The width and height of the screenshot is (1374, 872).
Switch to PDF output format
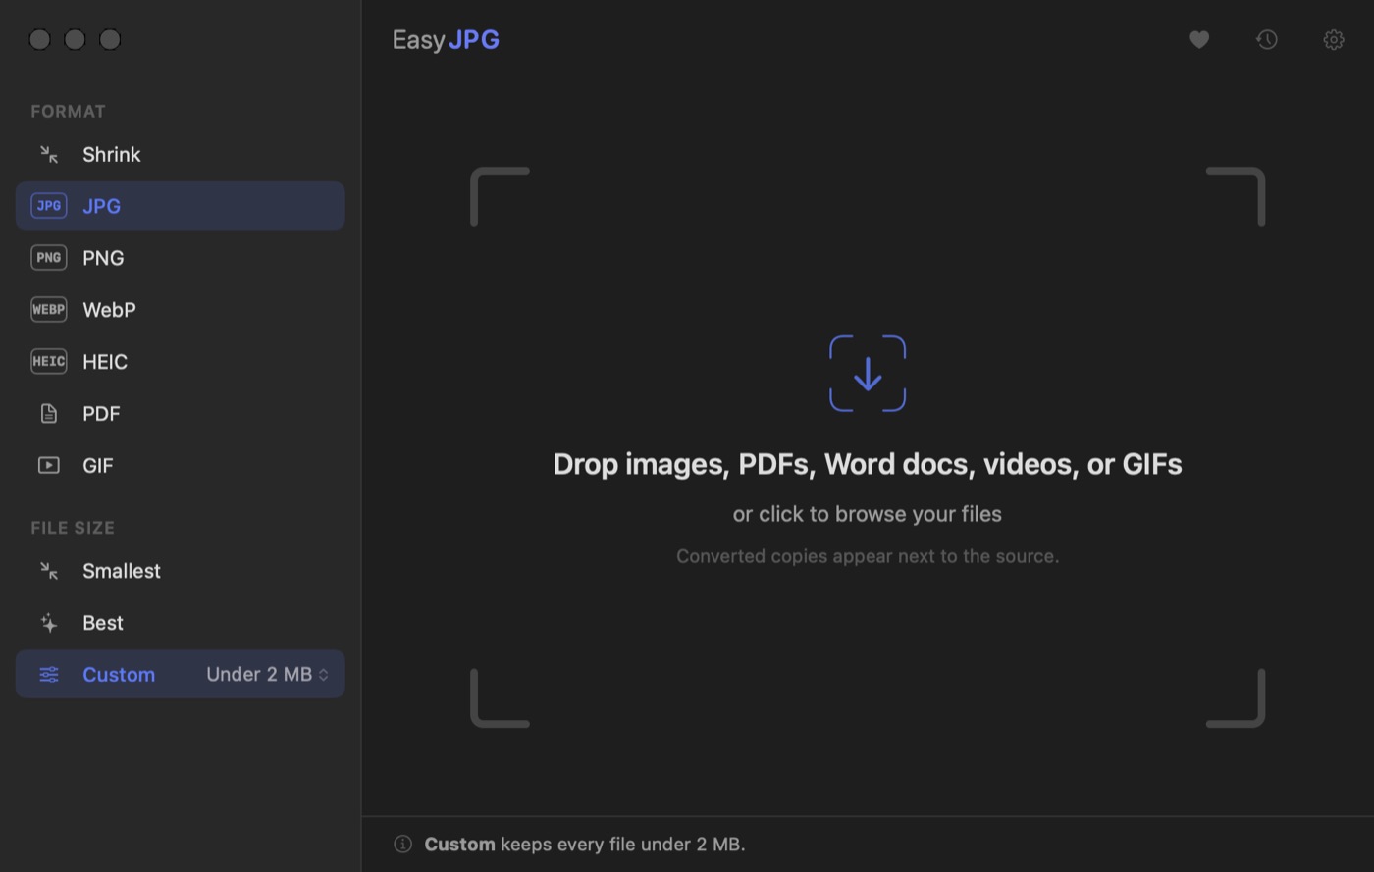click(x=180, y=414)
